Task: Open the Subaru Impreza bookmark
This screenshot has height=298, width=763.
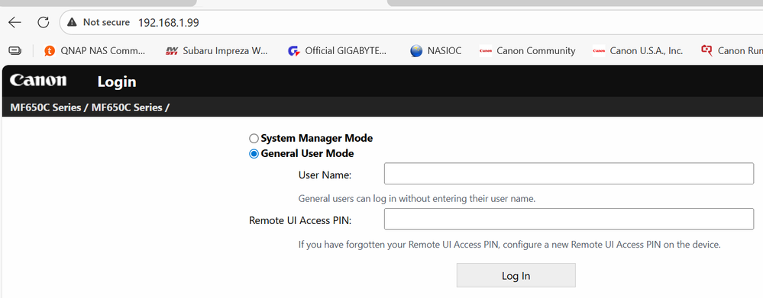Action: 217,50
